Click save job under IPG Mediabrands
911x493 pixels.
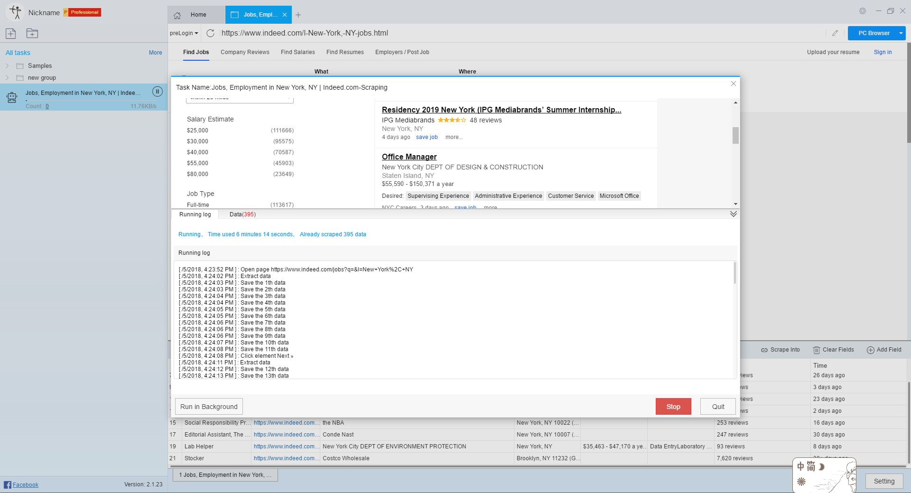click(427, 137)
